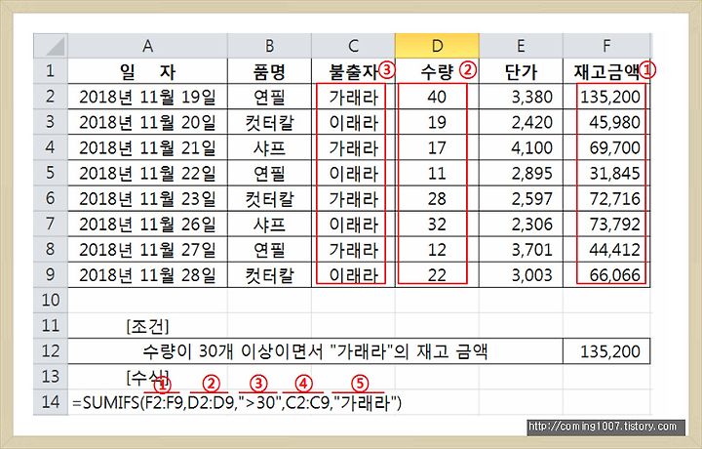
Task: Select date cell 2018년 11월 23일
Action: click(148, 198)
